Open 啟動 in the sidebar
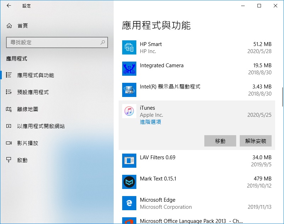The width and height of the screenshot is (284, 224). [22, 160]
